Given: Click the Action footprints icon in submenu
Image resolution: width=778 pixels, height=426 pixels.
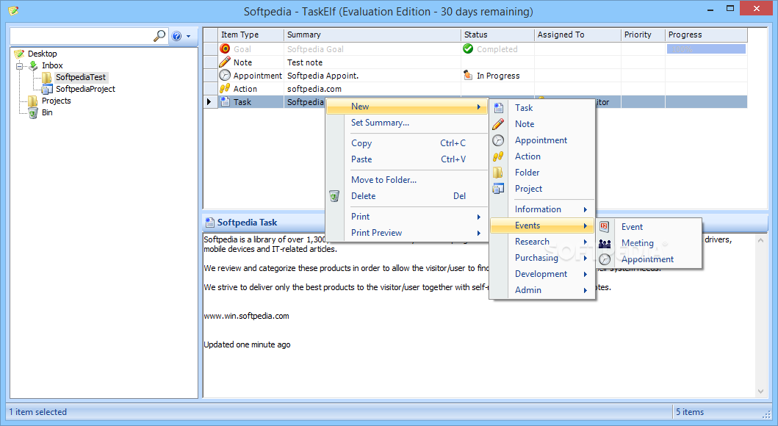Looking at the screenshot, I should click(x=498, y=156).
